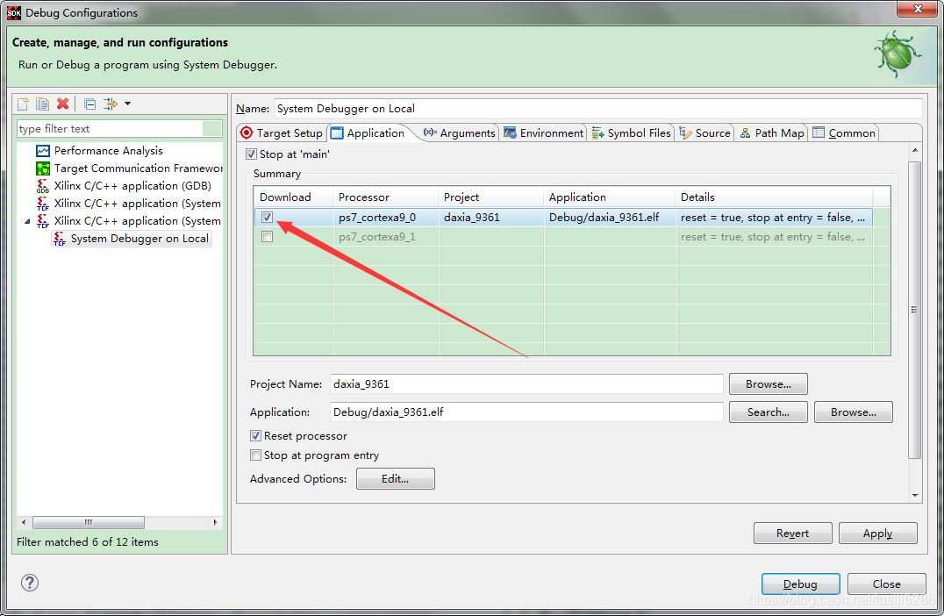Collapse all configurations in tree

click(x=89, y=104)
